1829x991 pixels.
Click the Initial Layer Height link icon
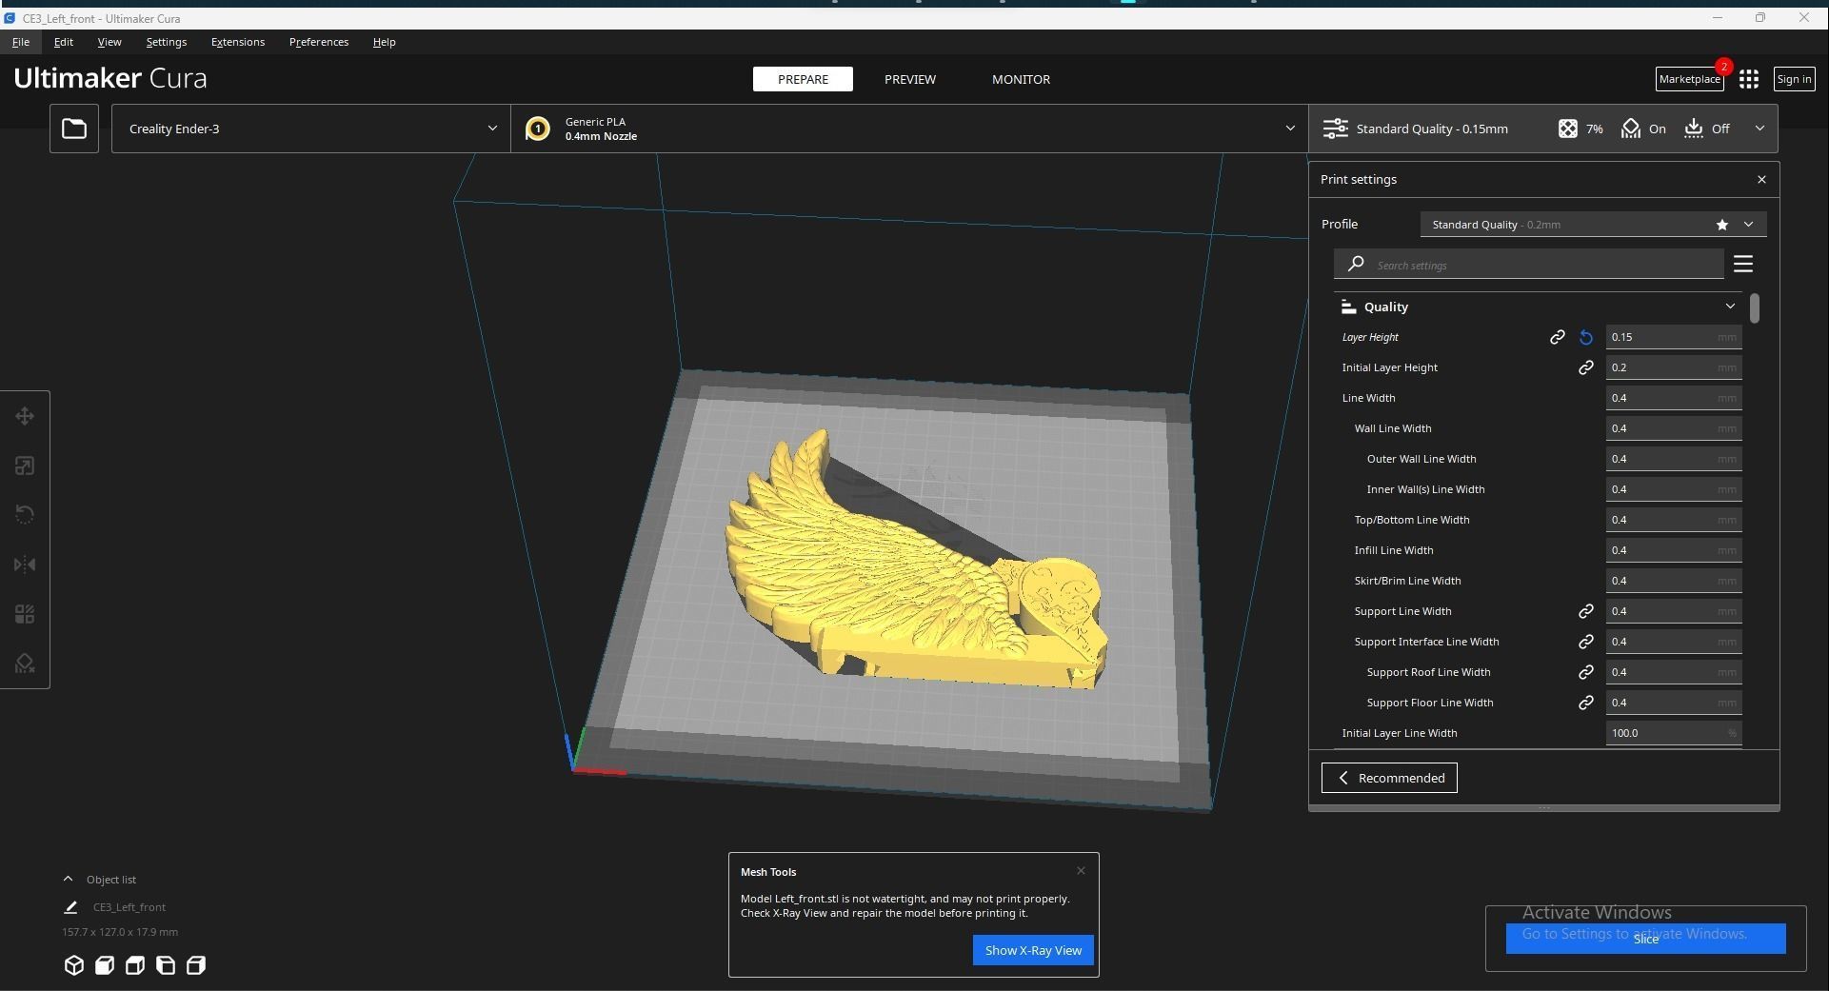point(1586,367)
